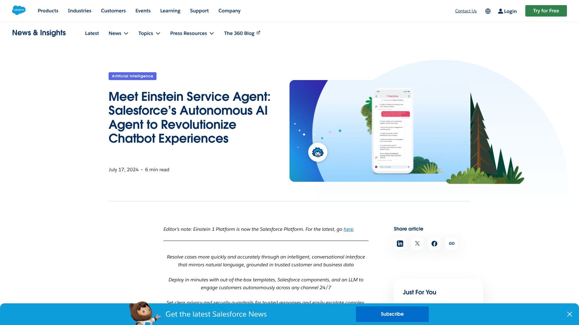579x325 pixels.
Task: Open the Company menu
Action: [229, 11]
